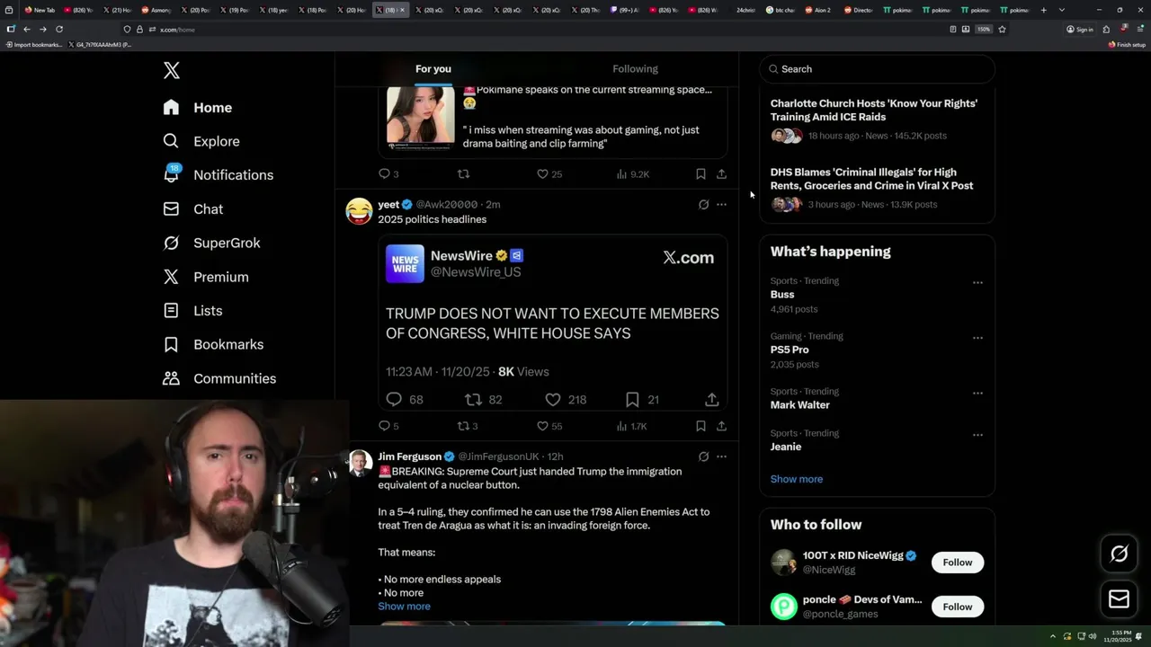1151x647 pixels.
Task: Open options for the Buss trend
Action: tap(977, 283)
